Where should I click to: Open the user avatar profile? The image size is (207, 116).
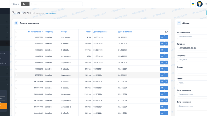(199, 4)
